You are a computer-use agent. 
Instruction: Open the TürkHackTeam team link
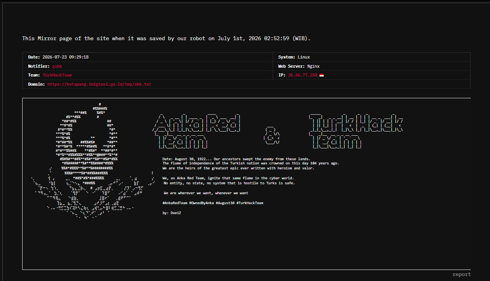(x=57, y=75)
